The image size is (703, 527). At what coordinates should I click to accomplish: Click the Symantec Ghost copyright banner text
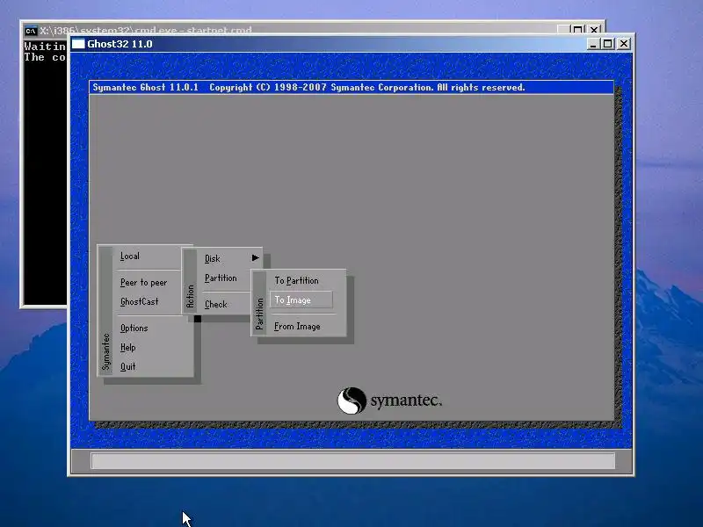tap(308, 87)
